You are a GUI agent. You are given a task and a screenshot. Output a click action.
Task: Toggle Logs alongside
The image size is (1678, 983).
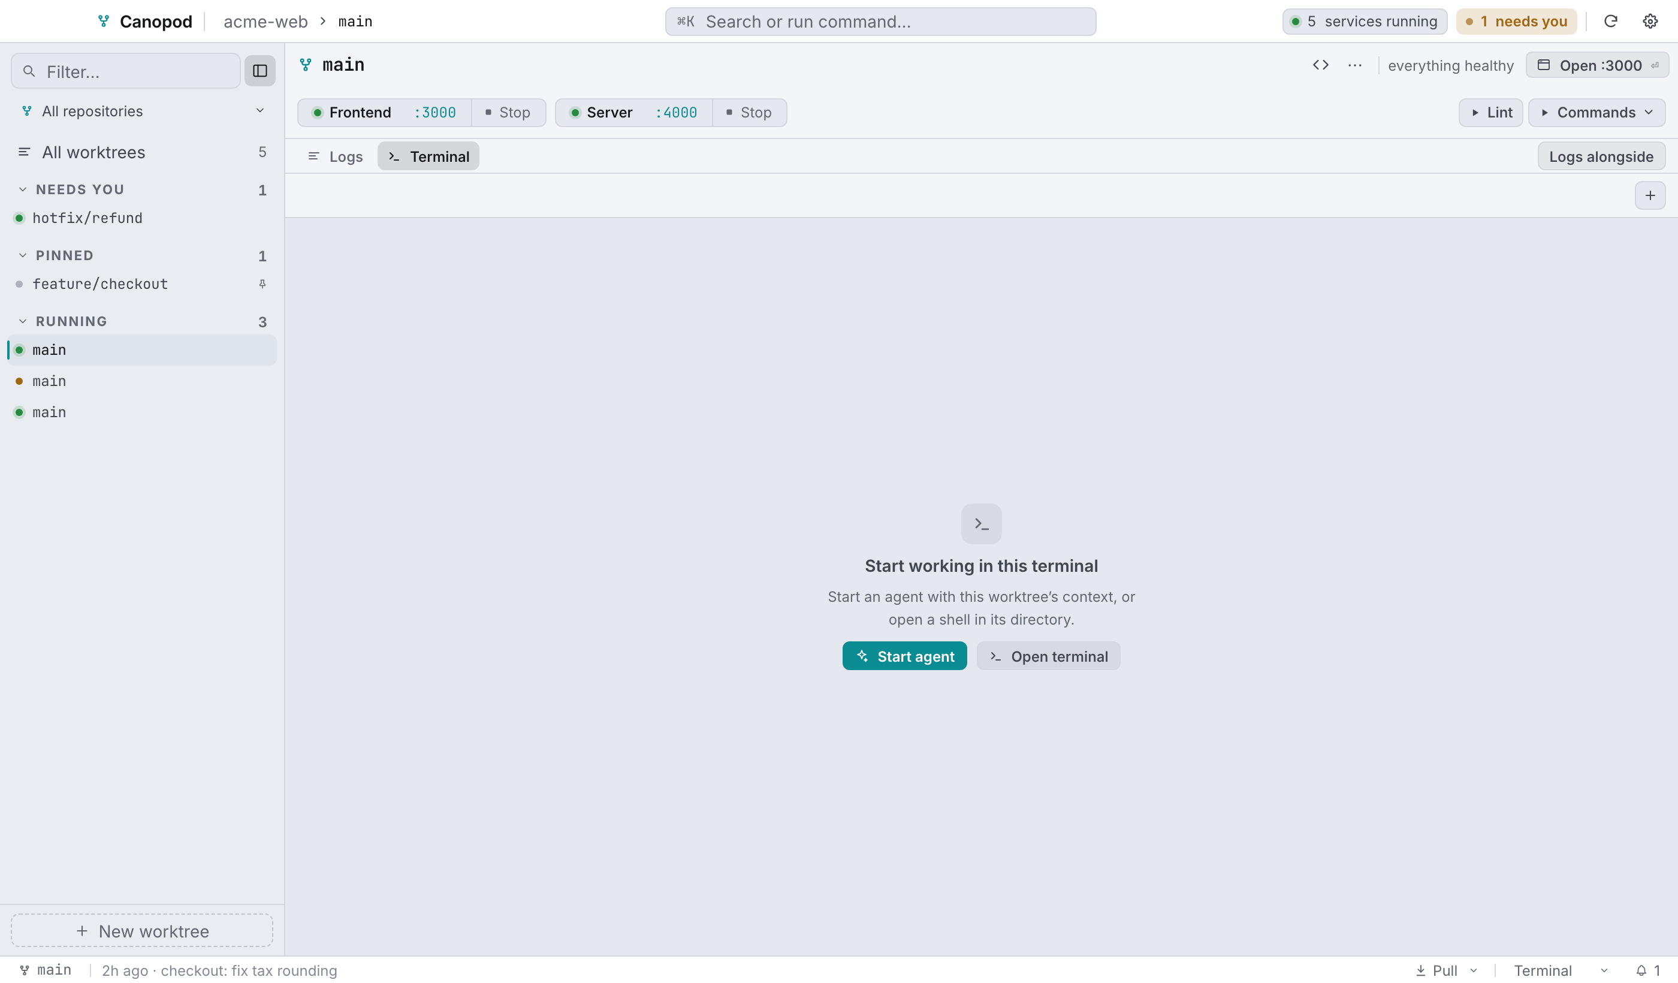pos(1601,156)
